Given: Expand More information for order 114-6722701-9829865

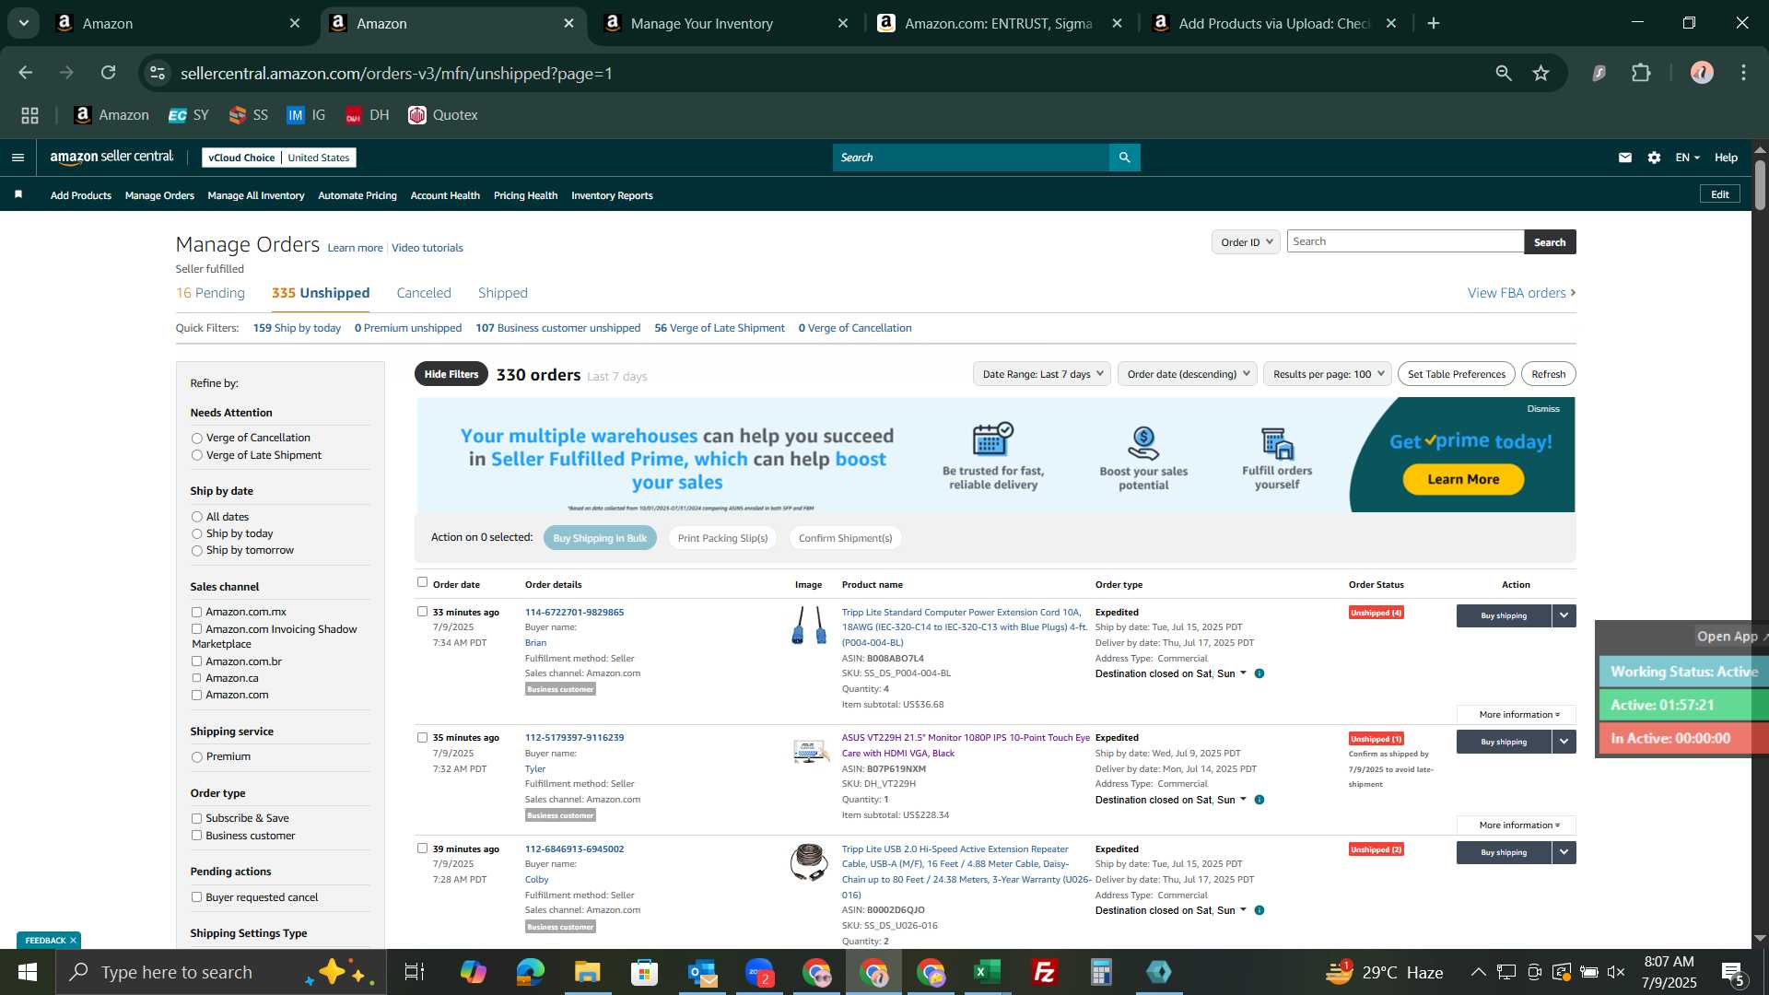Looking at the screenshot, I should pyautogui.click(x=1517, y=715).
